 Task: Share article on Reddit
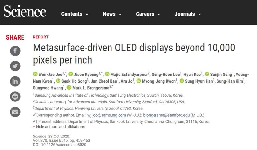pyautogui.click(x=15, y=96)
